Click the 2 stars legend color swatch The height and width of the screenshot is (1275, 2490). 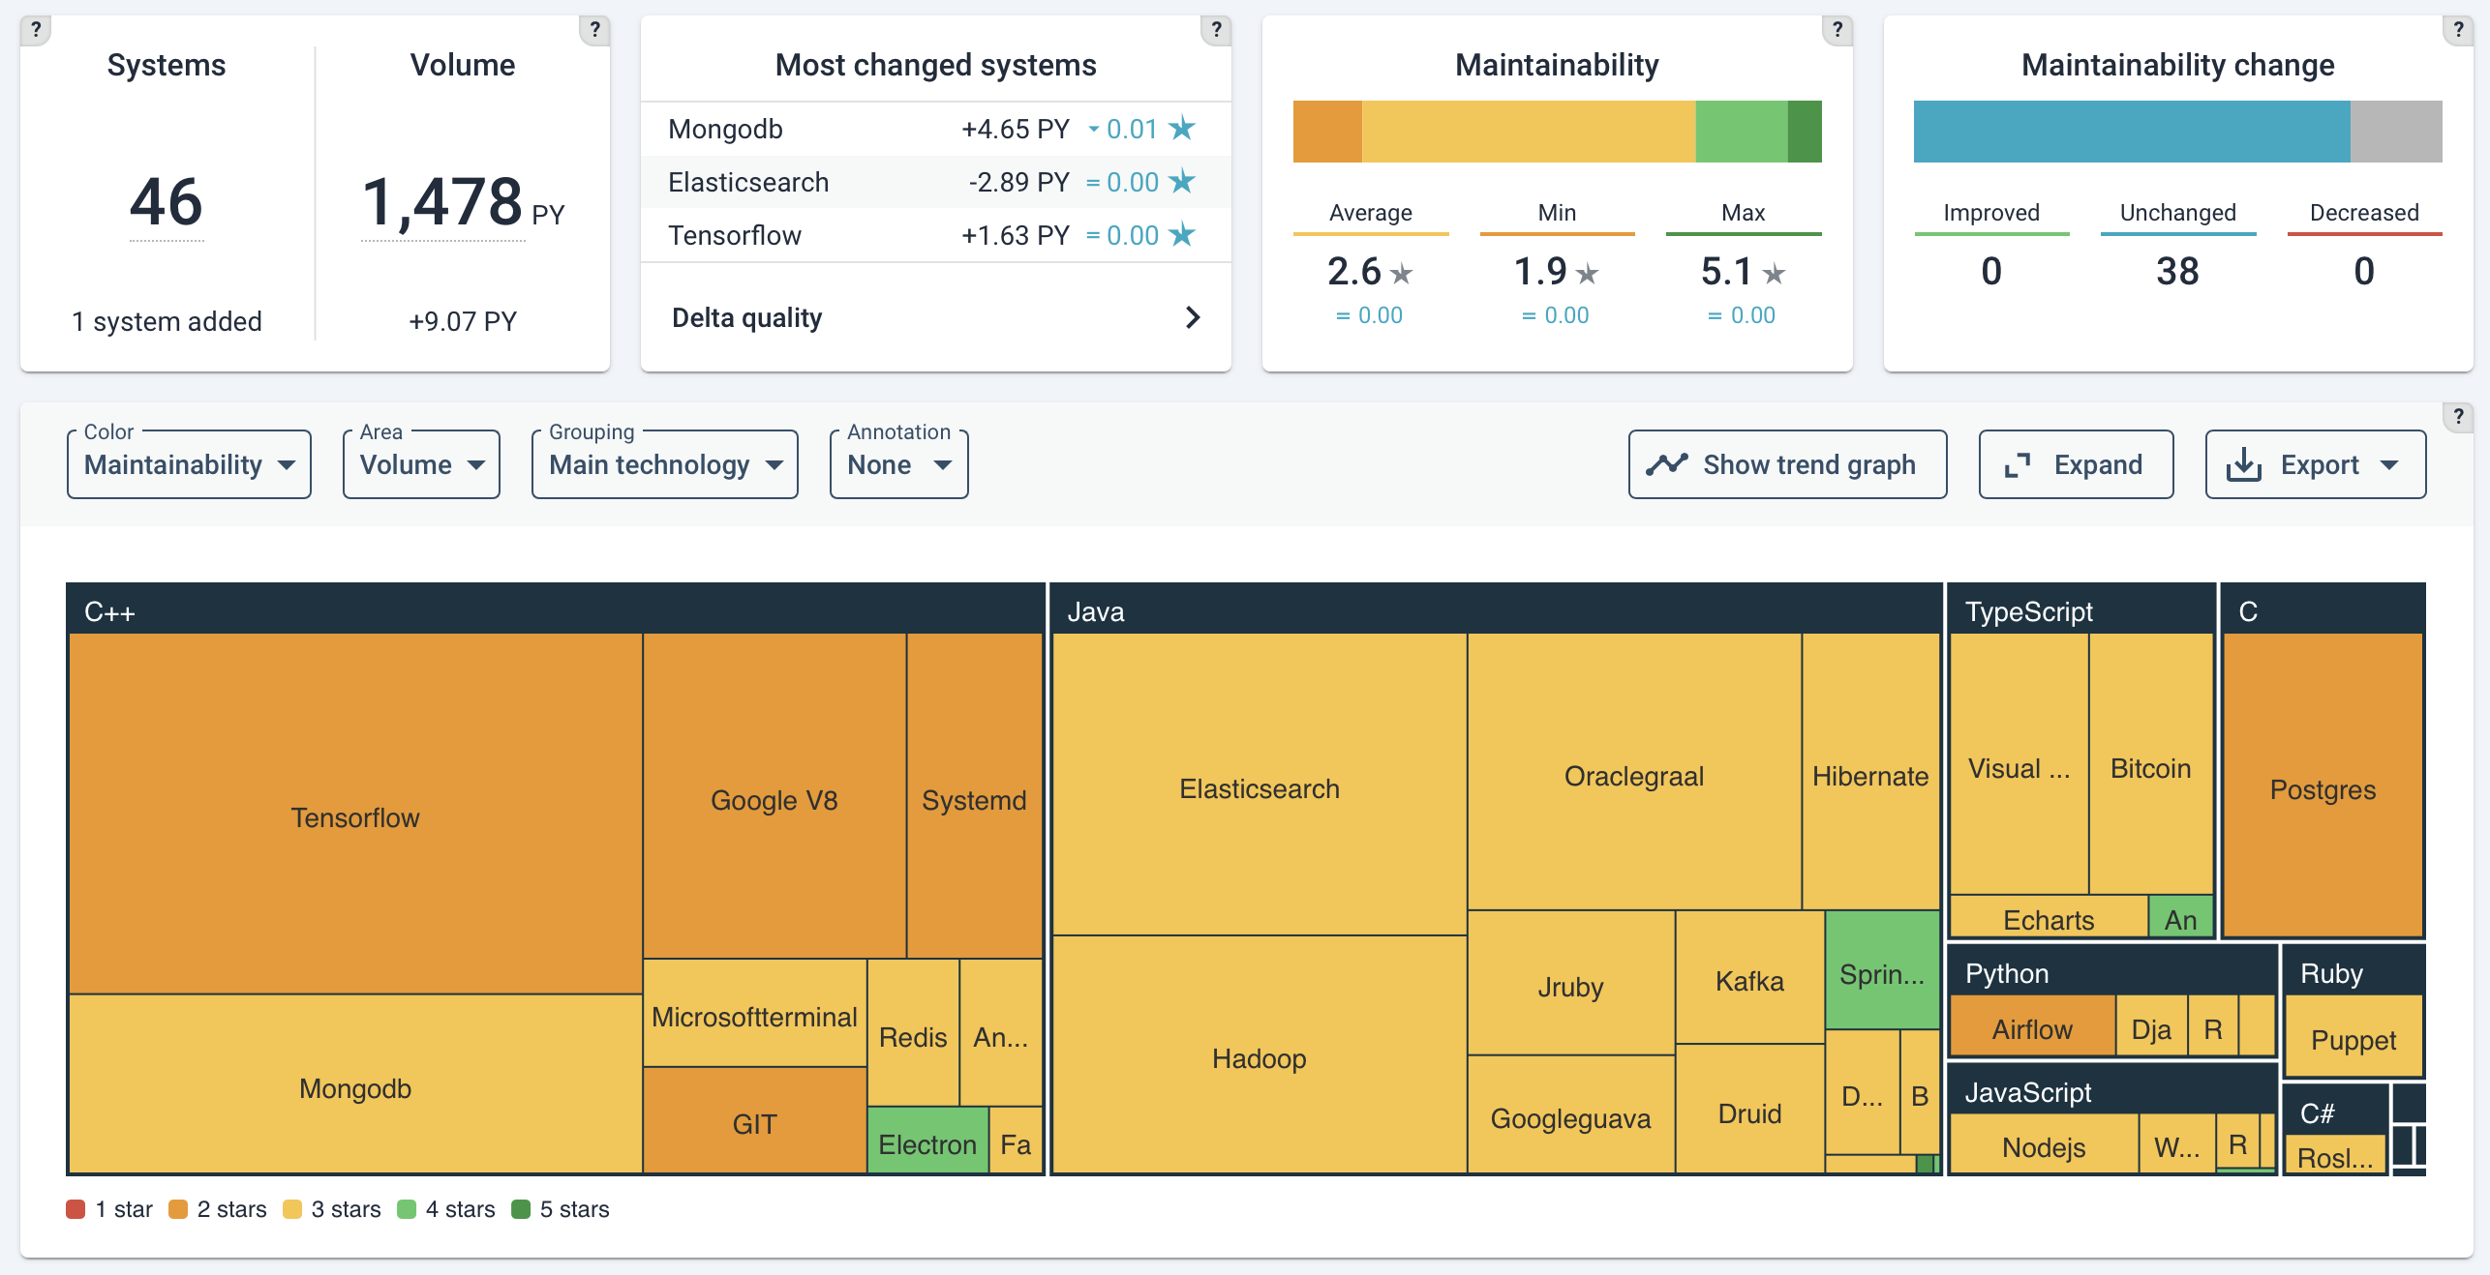(178, 1209)
